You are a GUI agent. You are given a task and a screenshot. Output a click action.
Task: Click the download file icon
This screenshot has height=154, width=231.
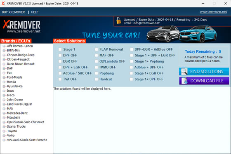(x=184, y=81)
